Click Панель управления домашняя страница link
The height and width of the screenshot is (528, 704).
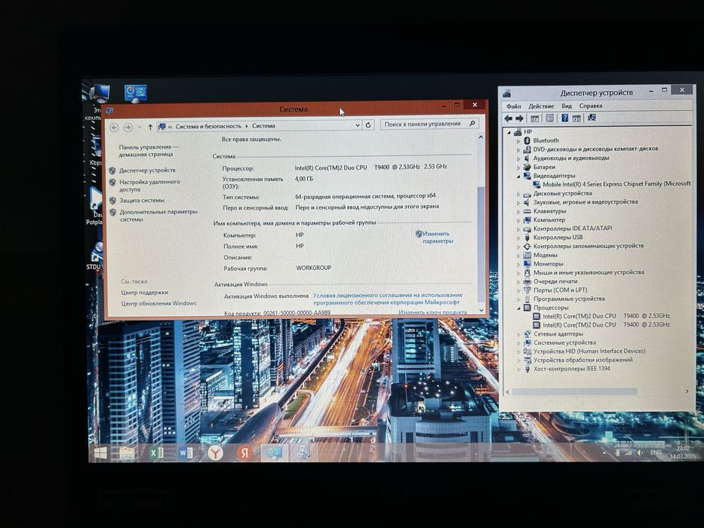149,150
